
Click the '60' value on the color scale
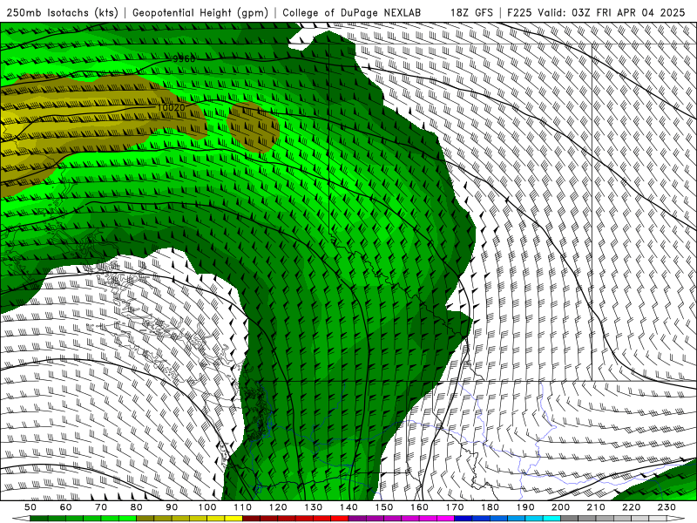click(x=66, y=507)
